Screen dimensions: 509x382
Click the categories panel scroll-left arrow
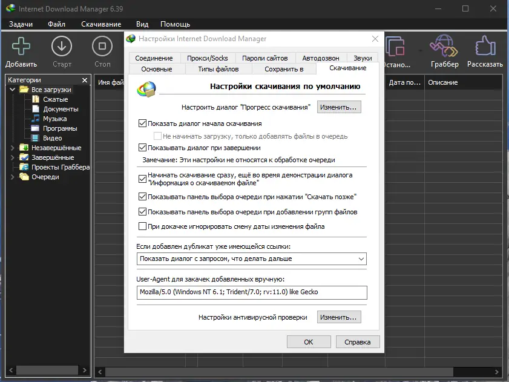point(11,370)
